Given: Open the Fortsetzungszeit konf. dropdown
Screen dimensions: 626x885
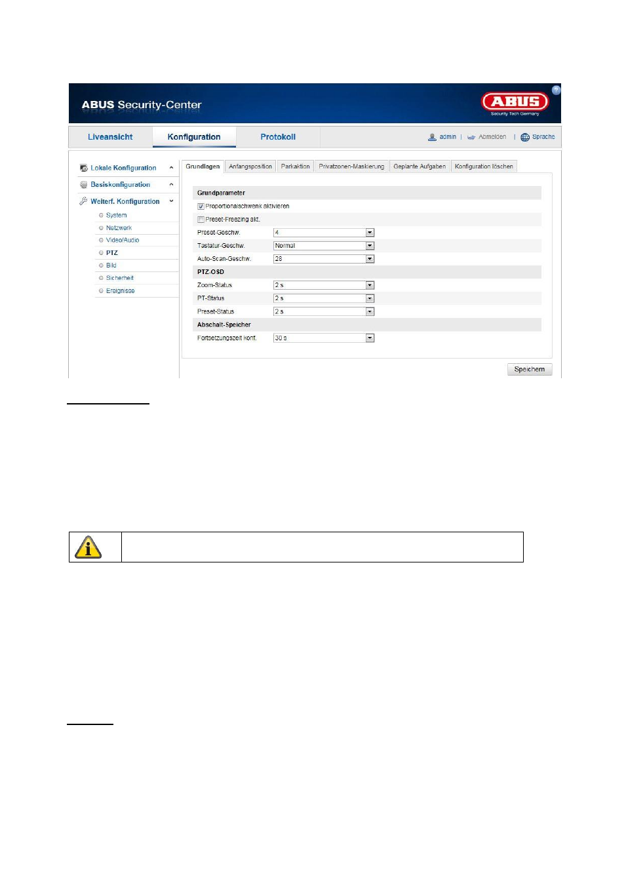Looking at the screenshot, I should [x=324, y=338].
